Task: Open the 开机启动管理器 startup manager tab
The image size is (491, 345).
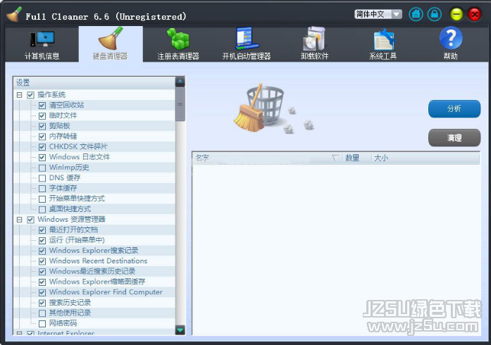Action: tap(247, 44)
